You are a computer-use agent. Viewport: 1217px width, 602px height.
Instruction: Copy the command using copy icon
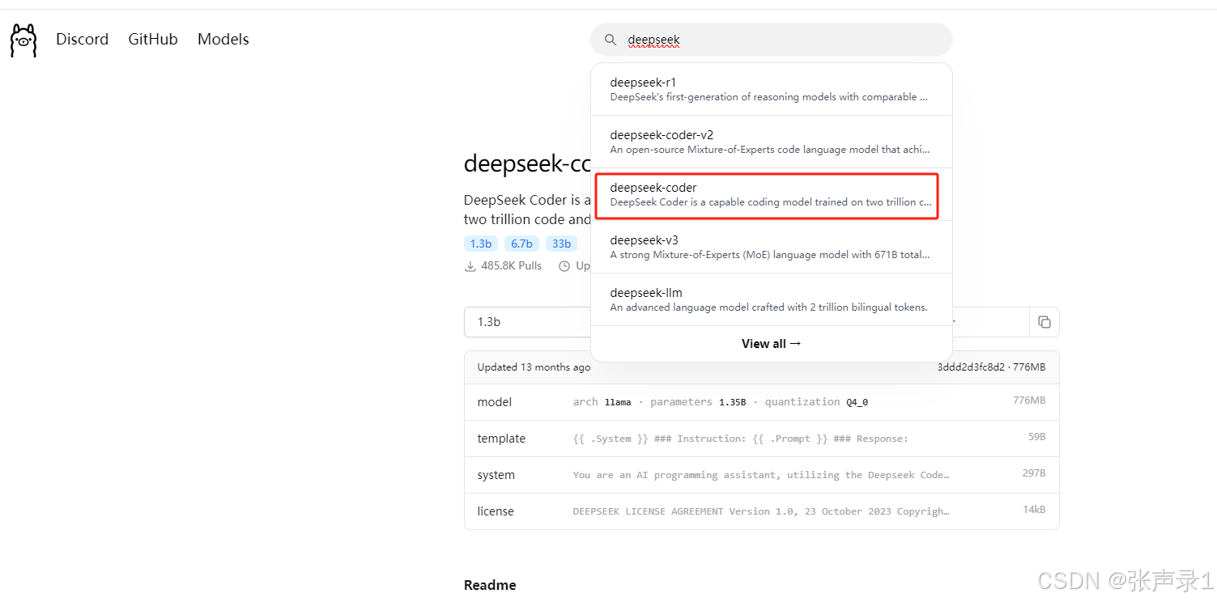[1045, 322]
